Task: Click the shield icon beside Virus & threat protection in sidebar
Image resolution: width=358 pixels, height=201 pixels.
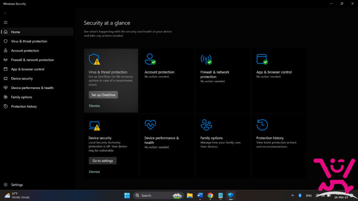Action: (6, 41)
